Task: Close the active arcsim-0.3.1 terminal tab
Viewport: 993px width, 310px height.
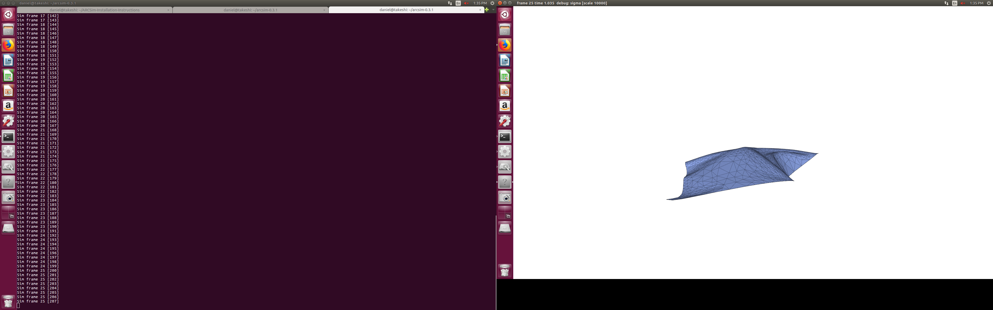Action: pos(480,10)
